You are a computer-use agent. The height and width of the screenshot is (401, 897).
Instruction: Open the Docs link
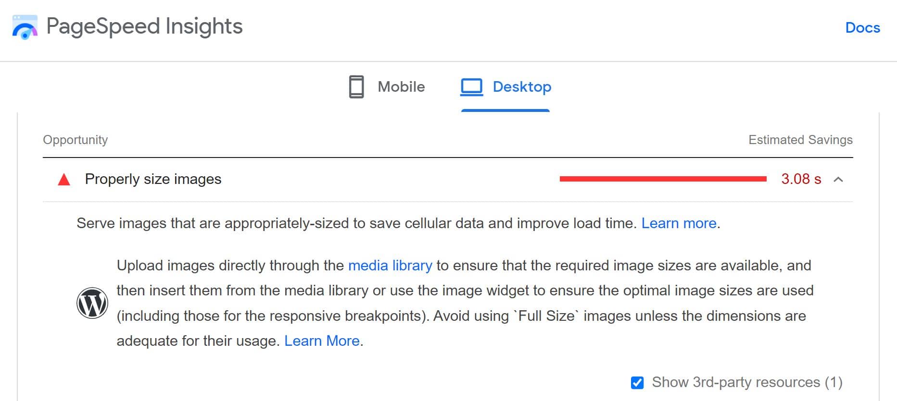coord(863,28)
